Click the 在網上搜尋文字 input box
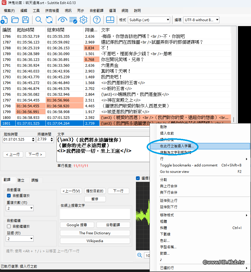The height and width of the screenshot is (272, 251). [95, 214]
